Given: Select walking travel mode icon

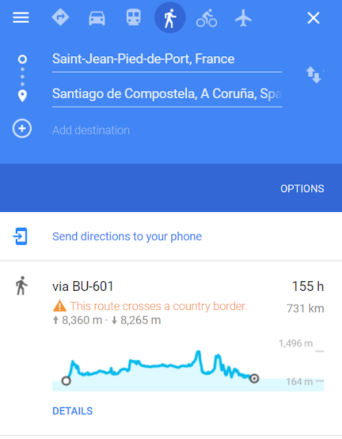Looking at the screenshot, I should point(170,18).
